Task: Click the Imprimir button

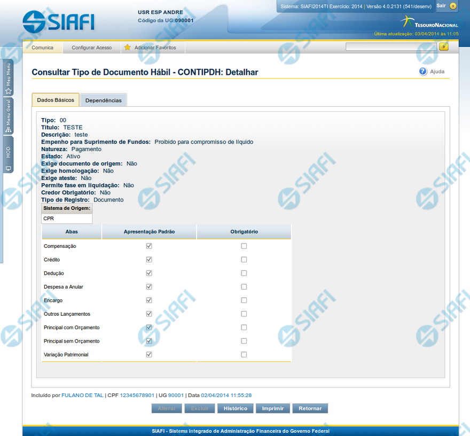Action: coord(272,408)
